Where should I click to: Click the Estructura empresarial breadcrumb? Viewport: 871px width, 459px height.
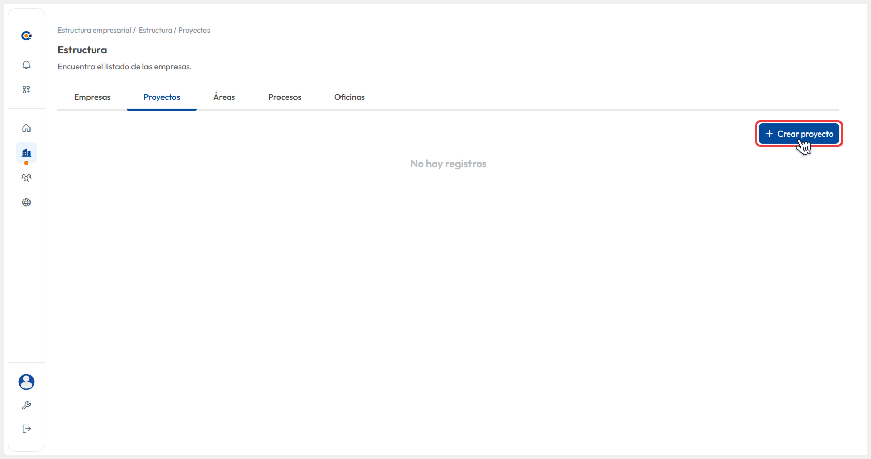94,31
